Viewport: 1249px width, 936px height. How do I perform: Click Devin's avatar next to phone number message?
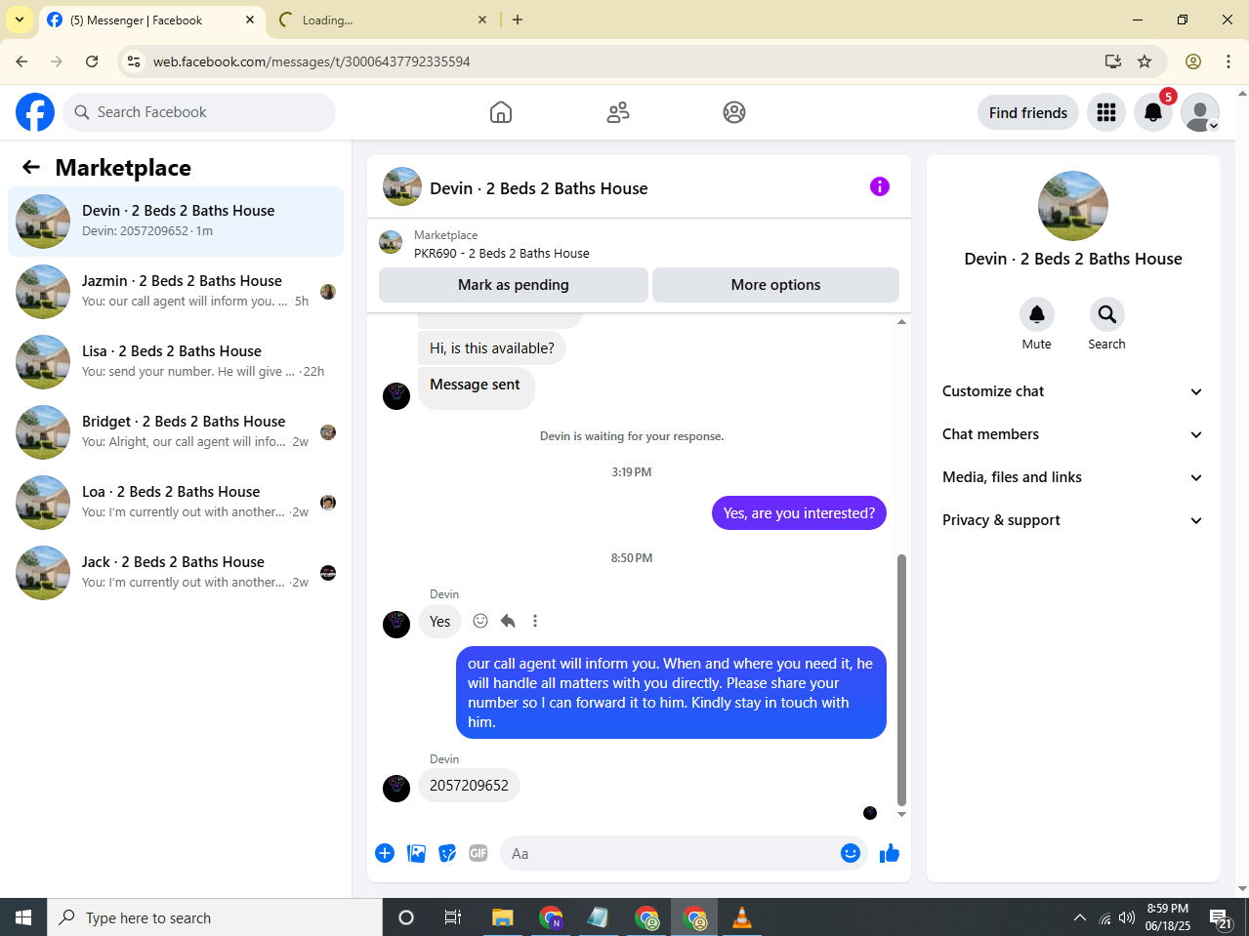tap(396, 788)
